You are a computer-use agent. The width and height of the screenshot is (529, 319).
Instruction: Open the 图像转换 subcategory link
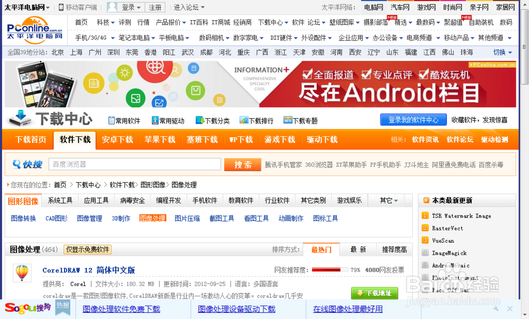point(23,218)
